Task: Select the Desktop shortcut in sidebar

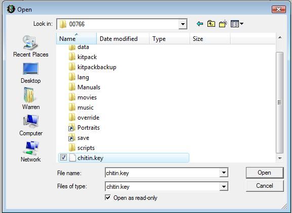Action: (x=31, y=73)
